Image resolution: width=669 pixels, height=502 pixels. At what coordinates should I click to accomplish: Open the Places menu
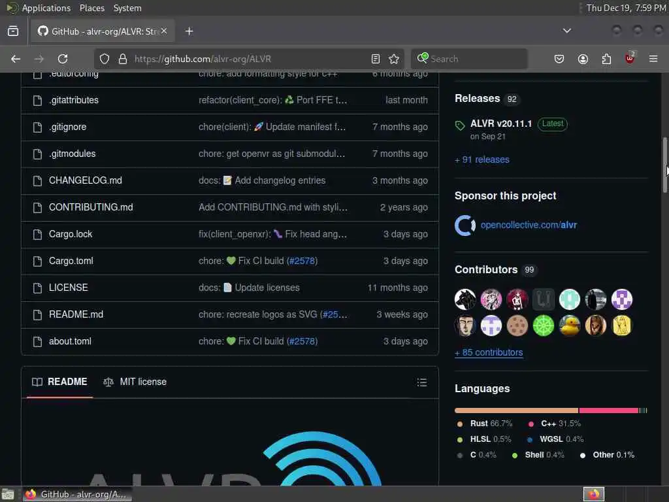click(91, 8)
